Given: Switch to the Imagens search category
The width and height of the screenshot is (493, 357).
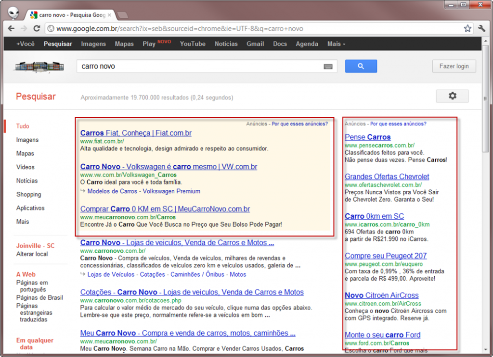Looking at the screenshot, I should (28, 140).
